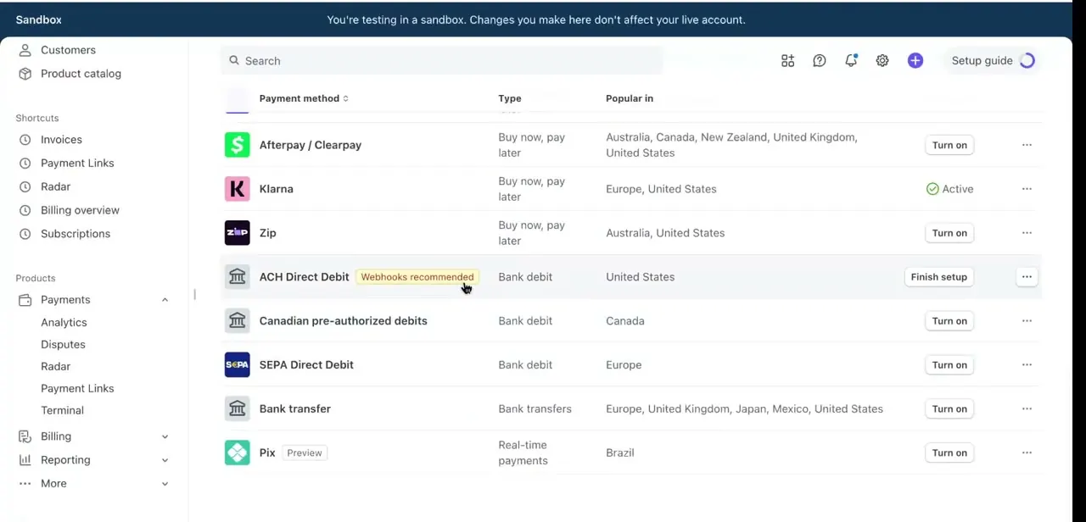Collapse the Payments section chevron
The width and height of the screenshot is (1086, 522).
pyautogui.click(x=165, y=300)
